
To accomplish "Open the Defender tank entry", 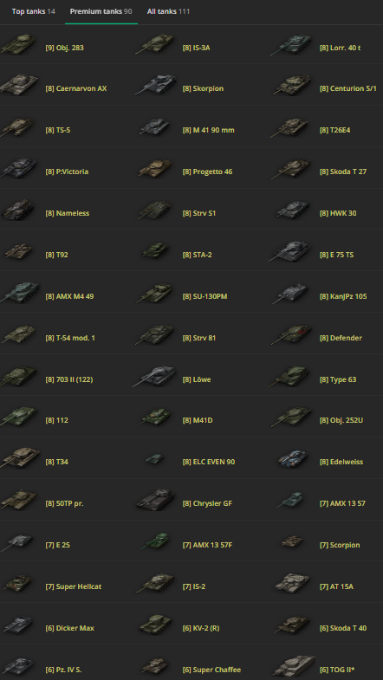I will (341, 338).
